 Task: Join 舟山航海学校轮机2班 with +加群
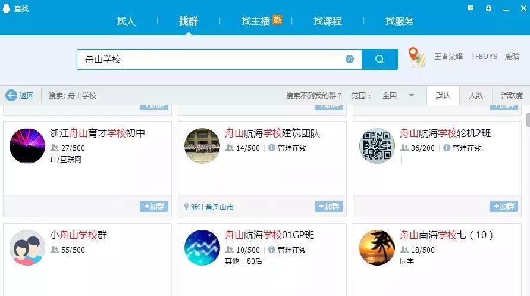click(504, 206)
